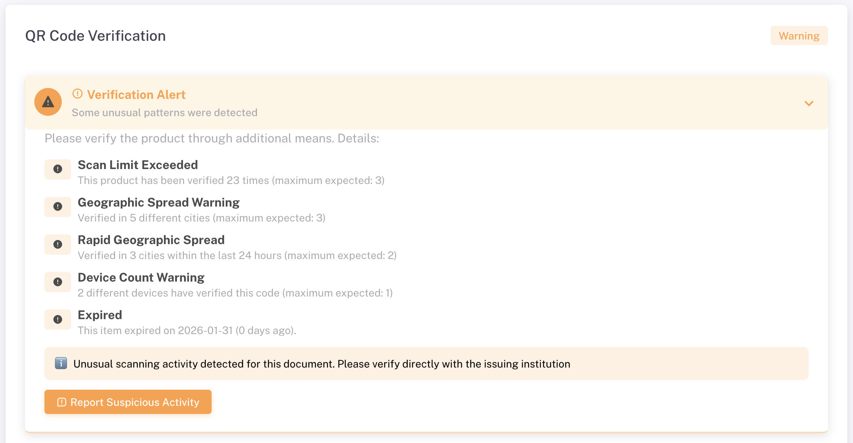The width and height of the screenshot is (853, 443).
Task: Click the blue info icon in notice
Action: pyautogui.click(x=61, y=363)
